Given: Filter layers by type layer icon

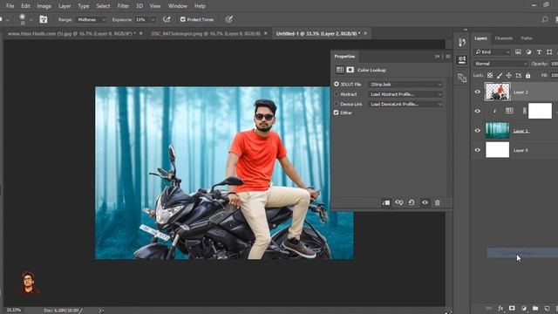Looking at the screenshot, I should (539, 52).
